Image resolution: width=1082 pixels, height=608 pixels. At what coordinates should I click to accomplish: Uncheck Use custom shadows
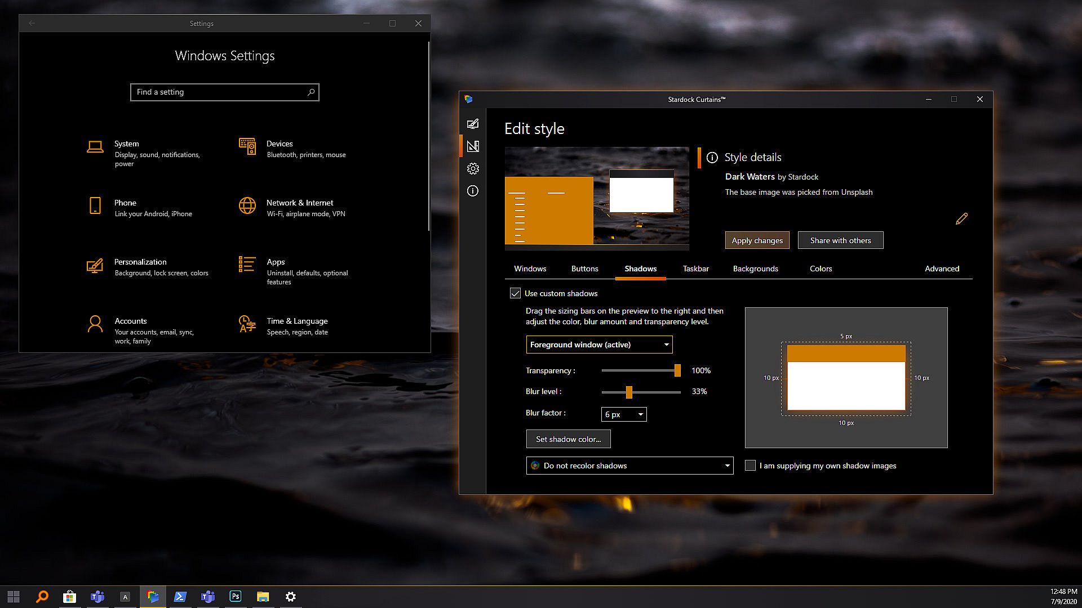tap(515, 293)
